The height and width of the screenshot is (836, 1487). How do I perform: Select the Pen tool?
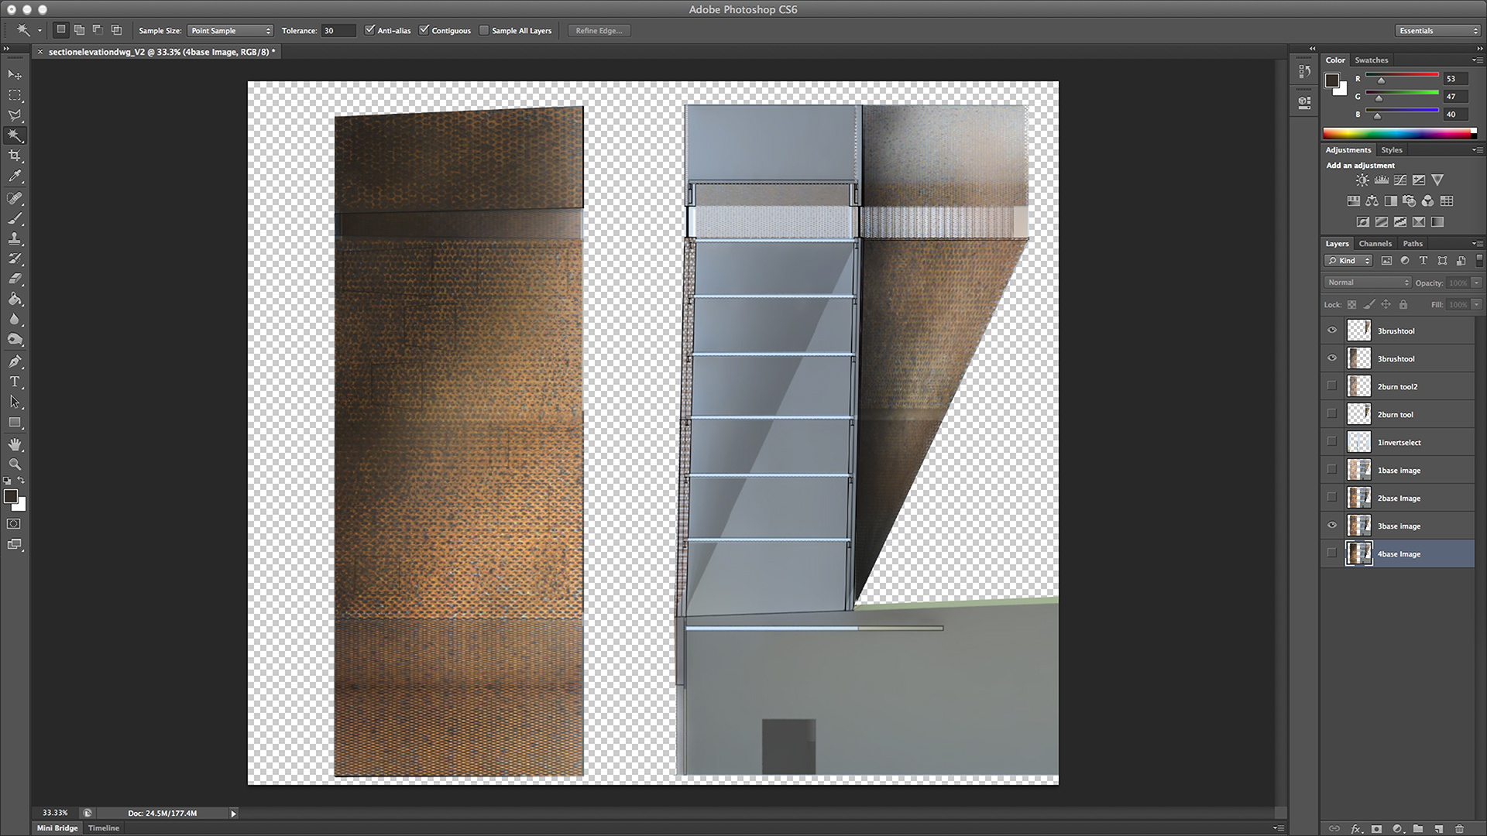[x=15, y=361]
